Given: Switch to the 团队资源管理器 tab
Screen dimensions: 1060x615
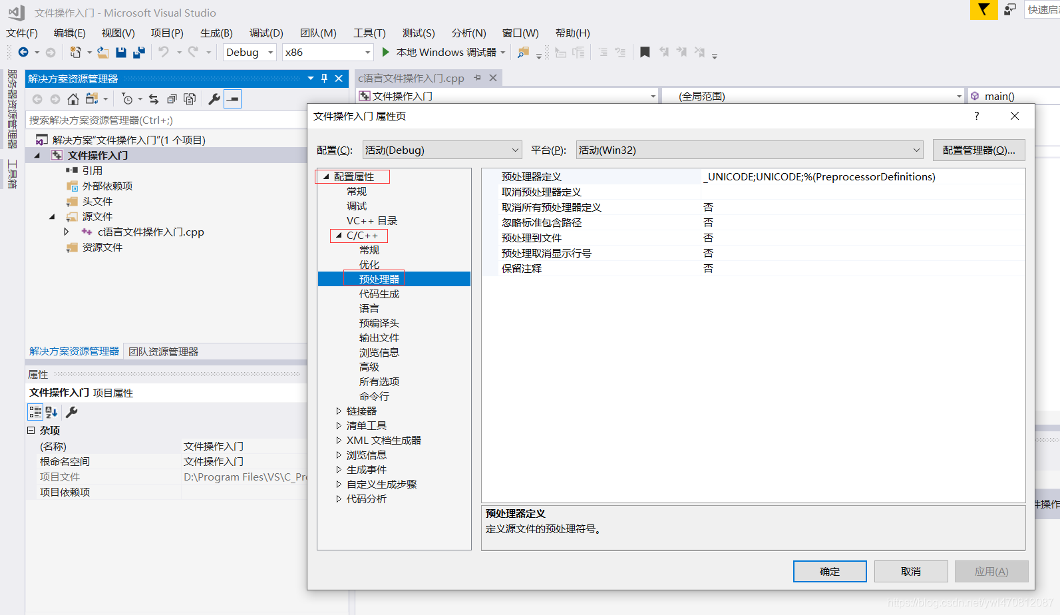Looking at the screenshot, I should [x=164, y=351].
